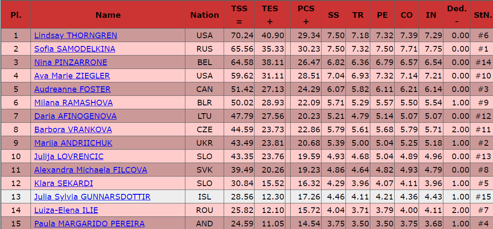
Task: Open Nina PINZARRONE's details link
Action: tap(70, 62)
